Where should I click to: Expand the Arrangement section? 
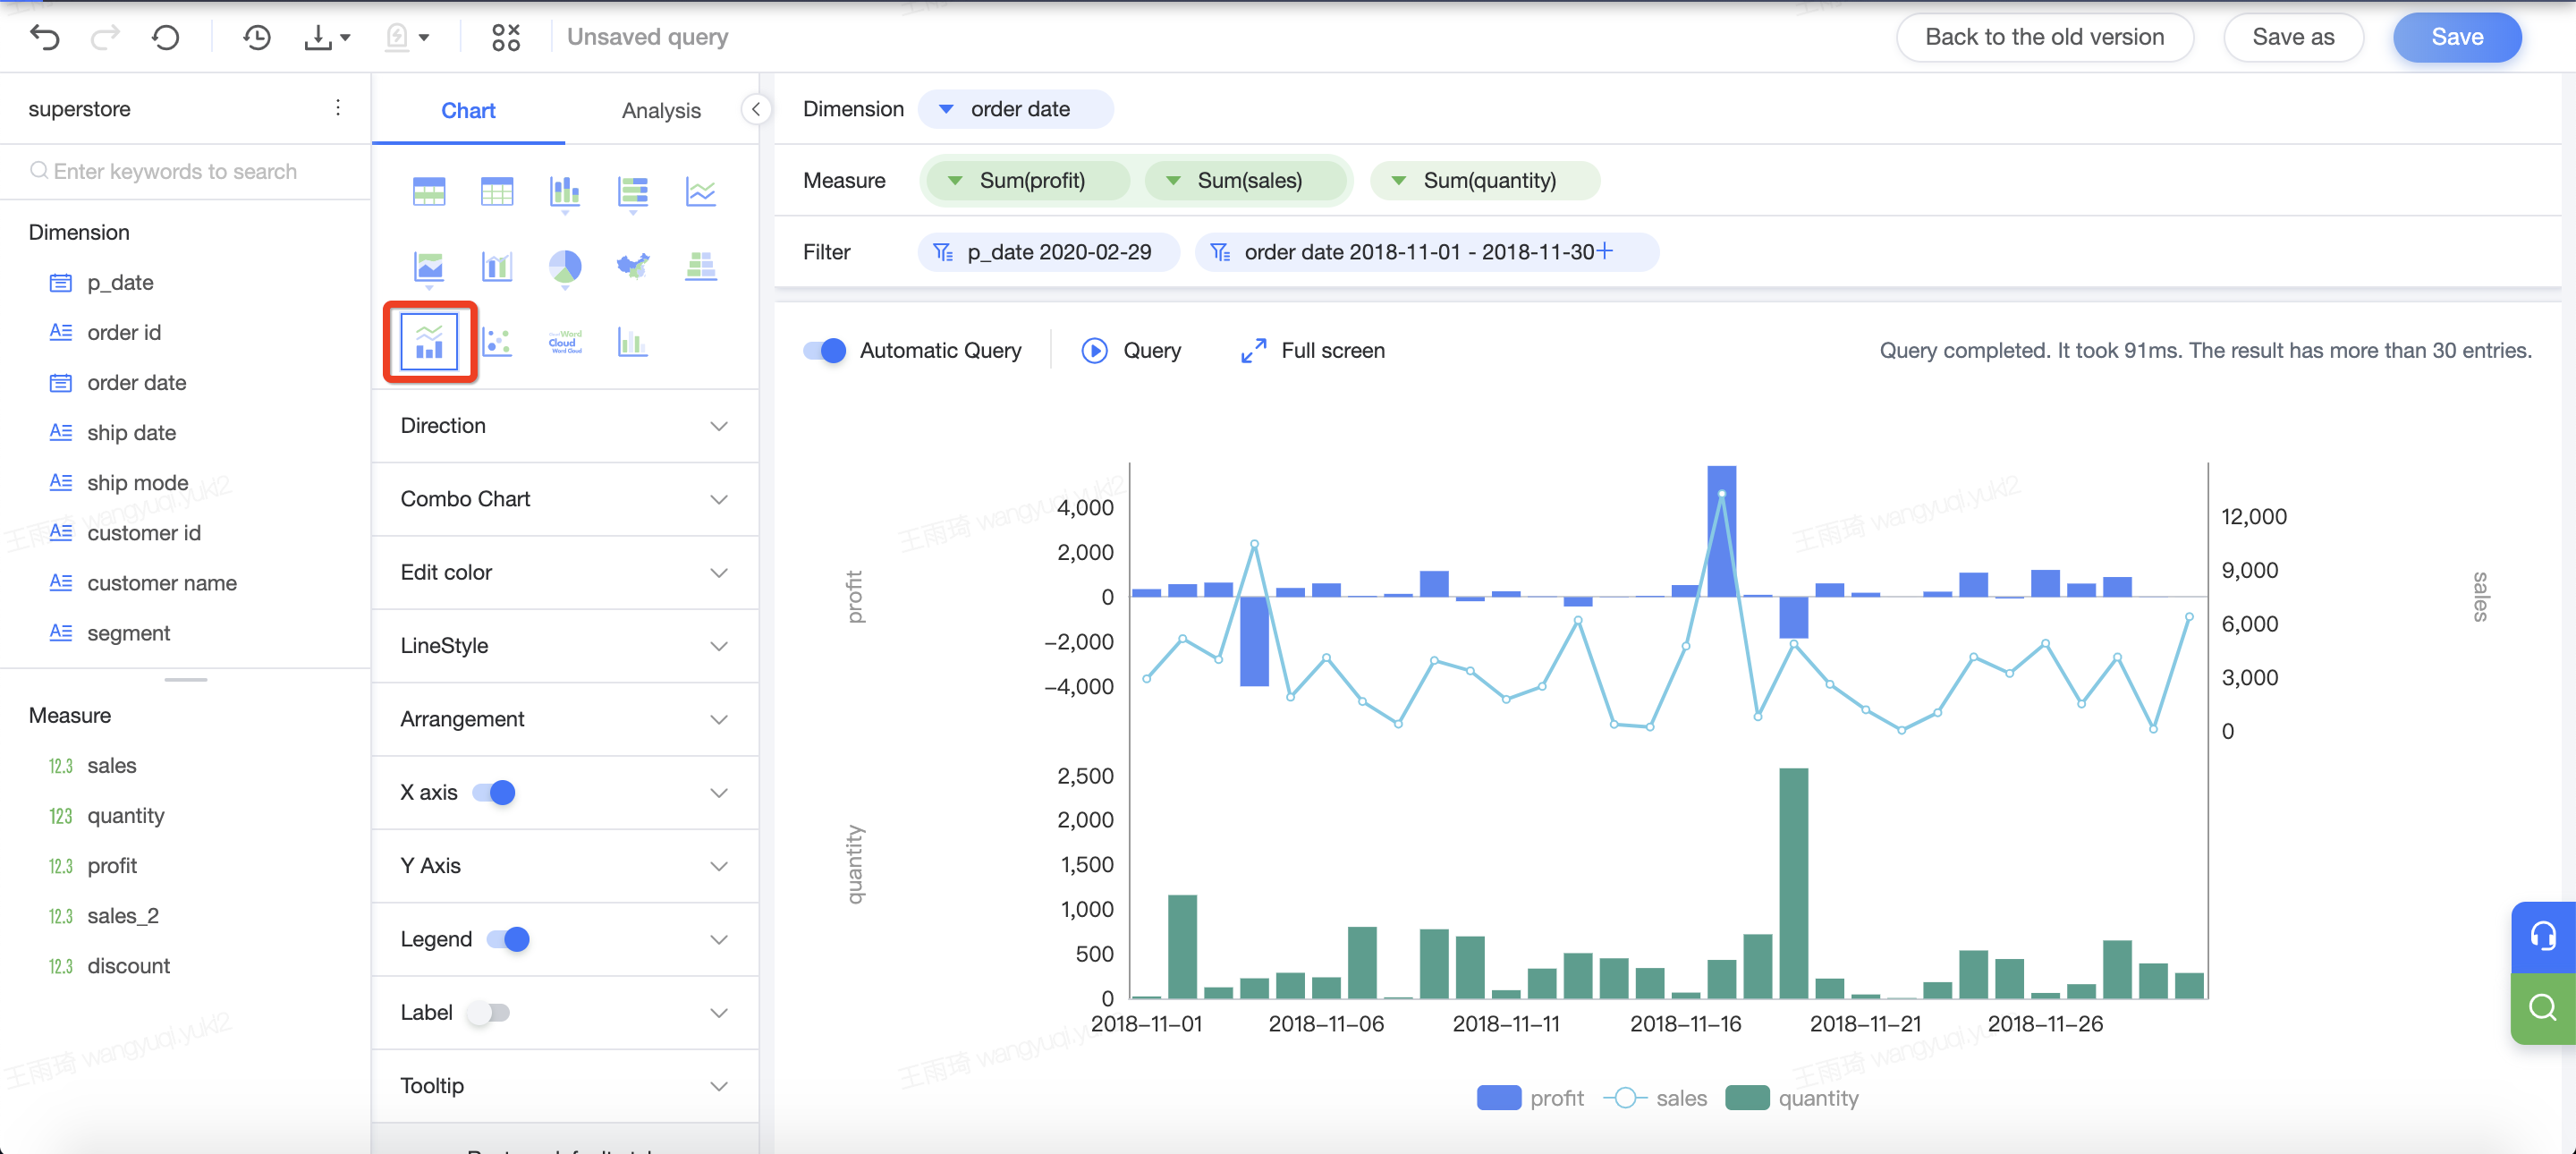pos(565,719)
